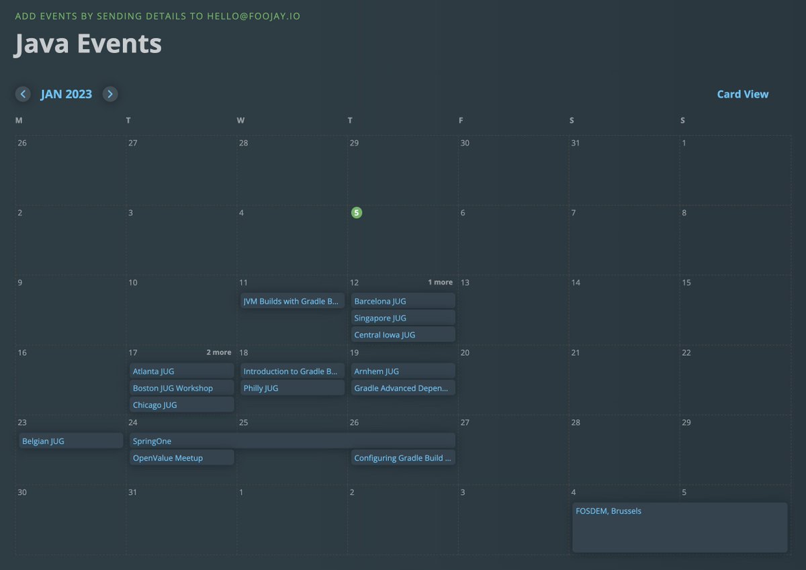Open JVM Builds with Gradle event
806x570 pixels.
(x=292, y=301)
